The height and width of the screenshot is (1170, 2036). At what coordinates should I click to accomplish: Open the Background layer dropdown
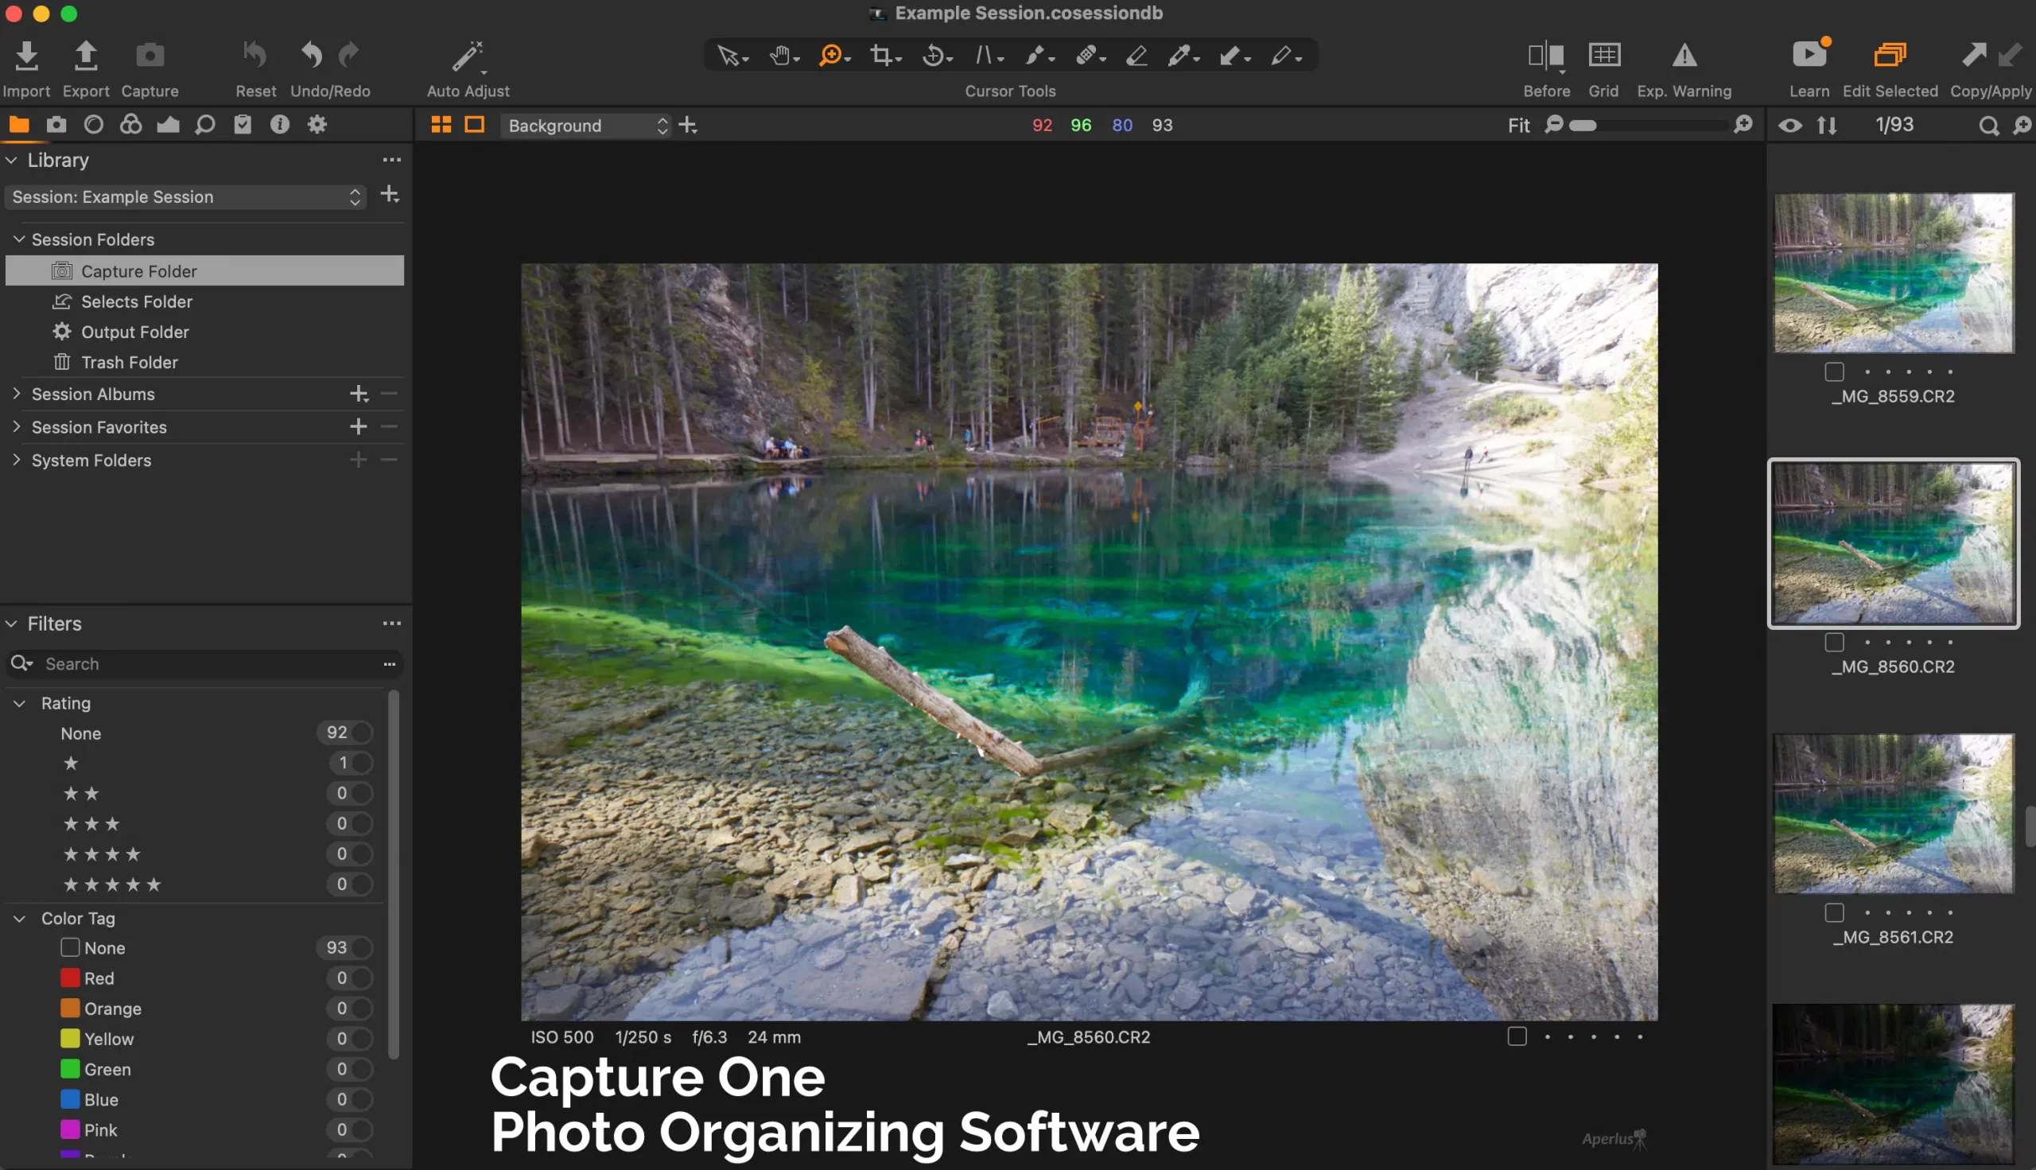(585, 126)
